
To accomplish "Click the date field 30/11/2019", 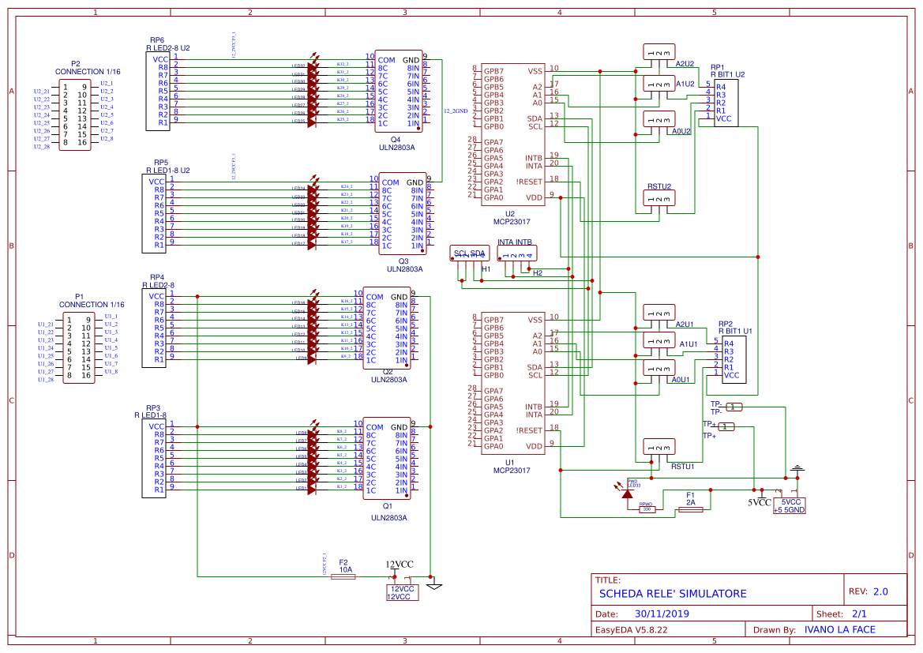I will [660, 612].
